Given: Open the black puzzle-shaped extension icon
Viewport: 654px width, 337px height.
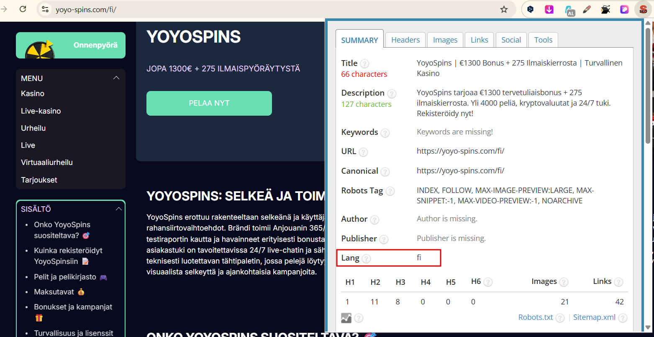Looking at the screenshot, I should pos(605,9).
